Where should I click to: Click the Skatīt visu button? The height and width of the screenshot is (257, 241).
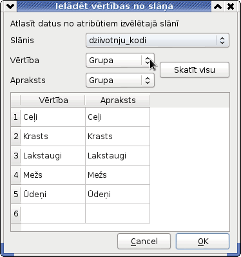195,70
